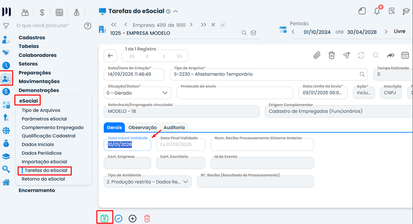The width and height of the screenshot is (413, 224).
Task: Click the 'O que você procura?' search box
Action: tap(42, 26)
